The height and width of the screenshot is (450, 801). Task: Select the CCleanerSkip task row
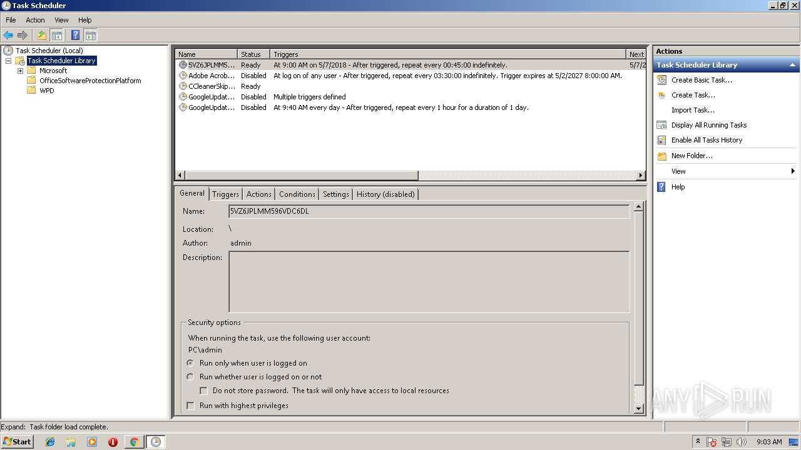tap(411, 86)
